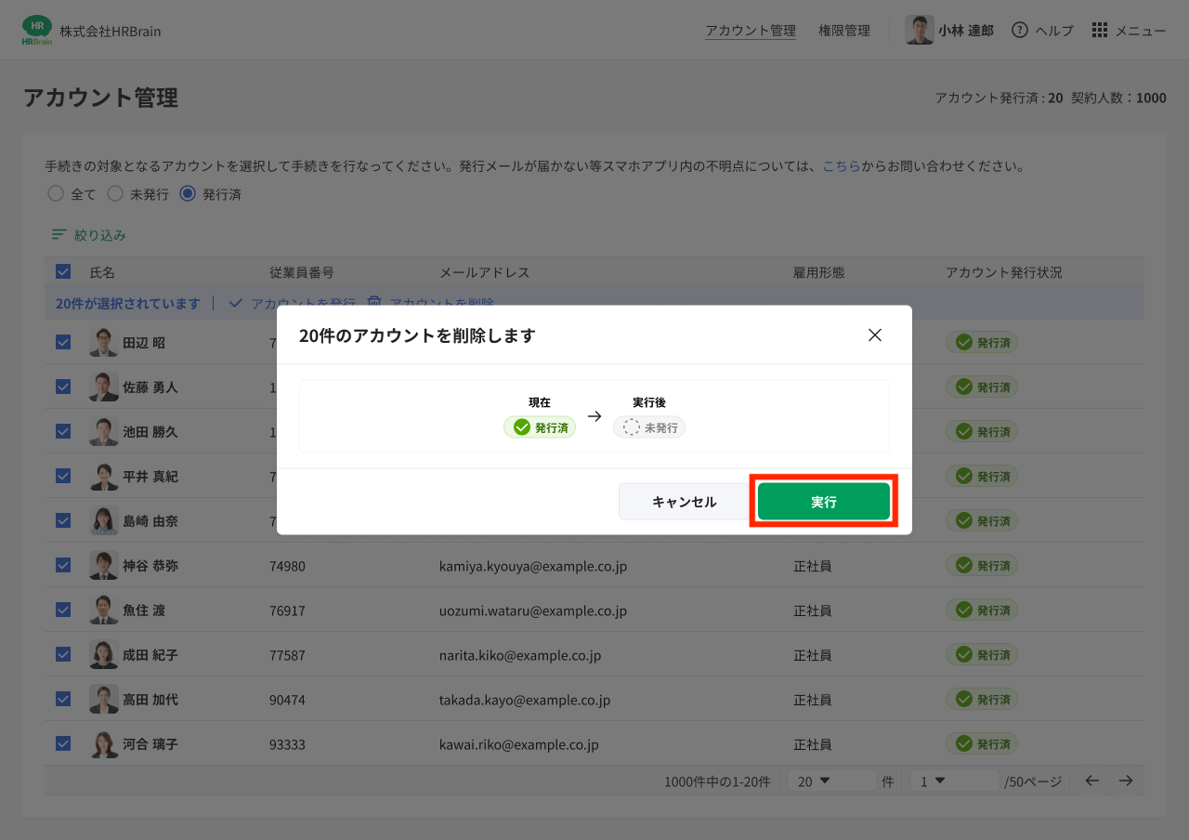Click 神谷 恭弥's avatar photo

(x=103, y=565)
